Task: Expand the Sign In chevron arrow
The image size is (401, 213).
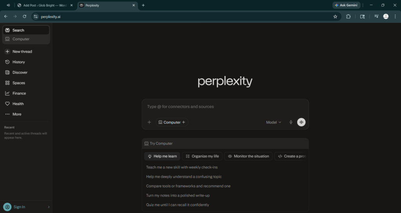Action: coord(49,207)
